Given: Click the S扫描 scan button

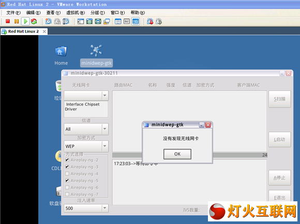Looking at the screenshot, I should click(280, 99).
